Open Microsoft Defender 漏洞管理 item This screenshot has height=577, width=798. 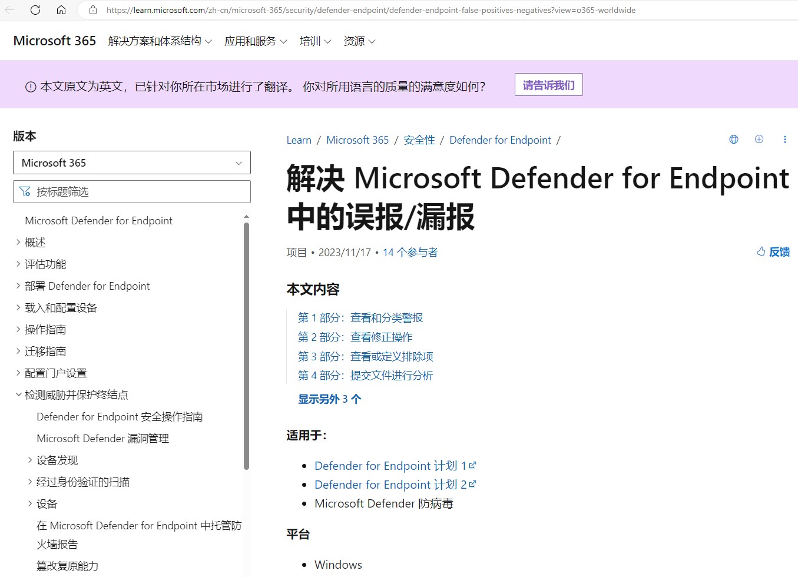[x=102, y=438]
